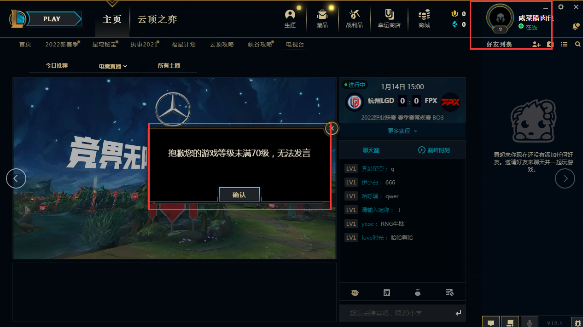This screenshot has width=583, height=327.
Task: Switch to the 云顶之弈 tab
Action: pyautogui.click(x=157, y=19)
